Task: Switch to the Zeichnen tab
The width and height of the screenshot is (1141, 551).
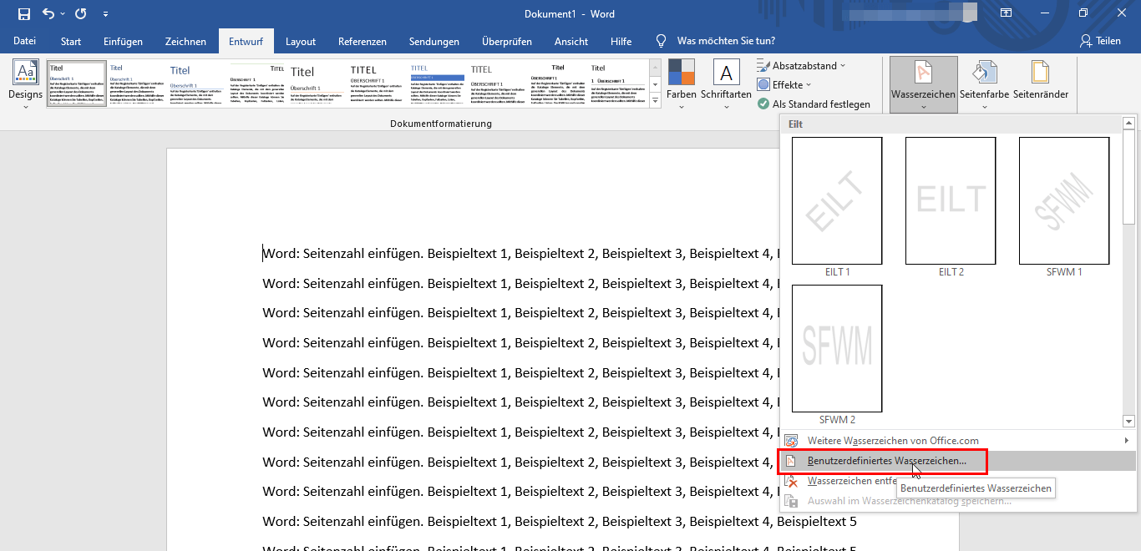Action: click(185, 41)
